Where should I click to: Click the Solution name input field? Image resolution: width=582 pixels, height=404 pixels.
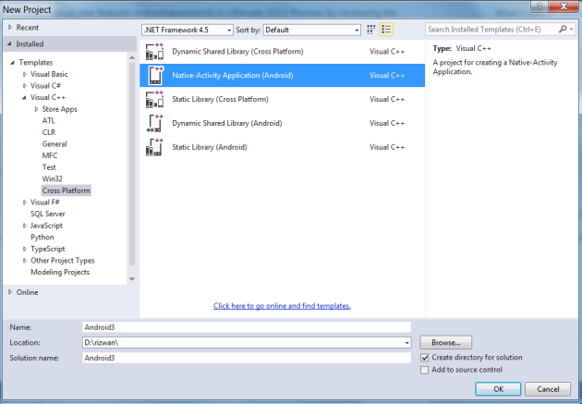pos(247,358)
